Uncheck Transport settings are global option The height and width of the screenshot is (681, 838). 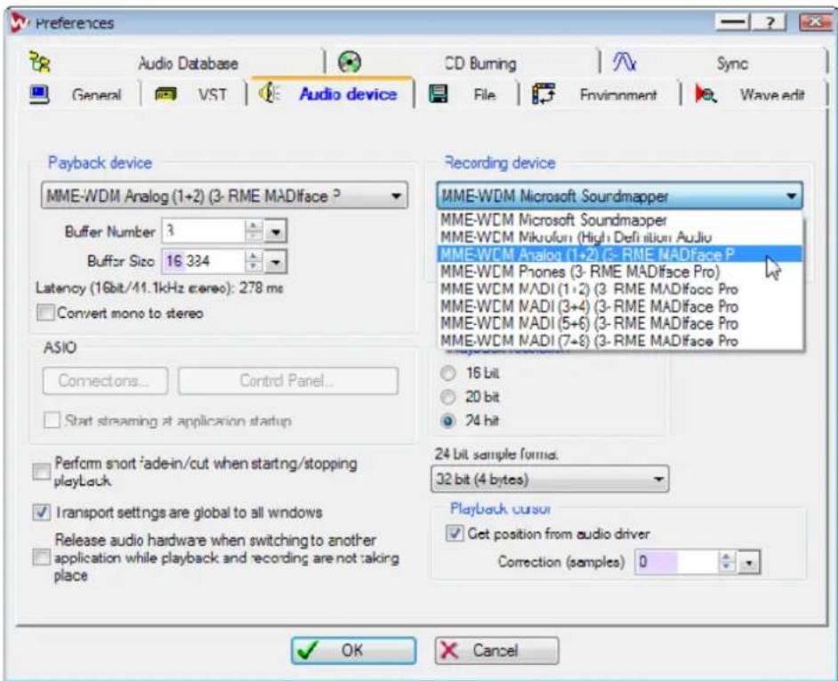41,512
